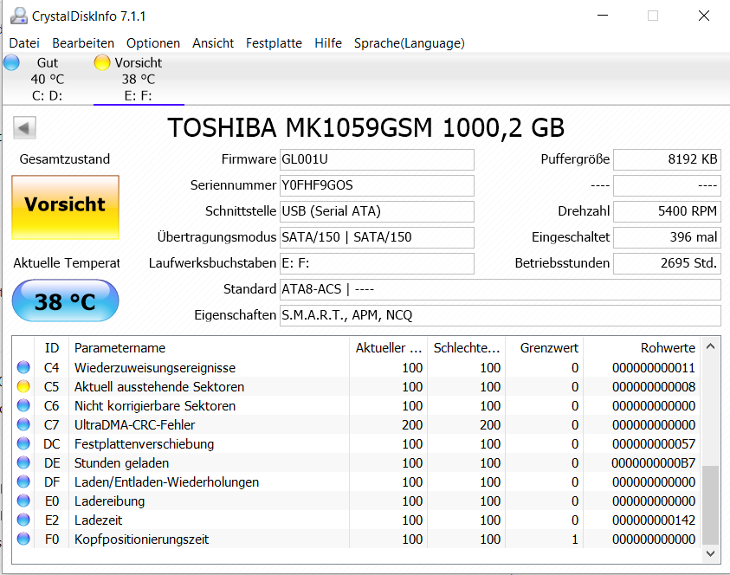Open the Festplatte menu
The width and height of the screenshot is (730, 575).
(274, 43)
